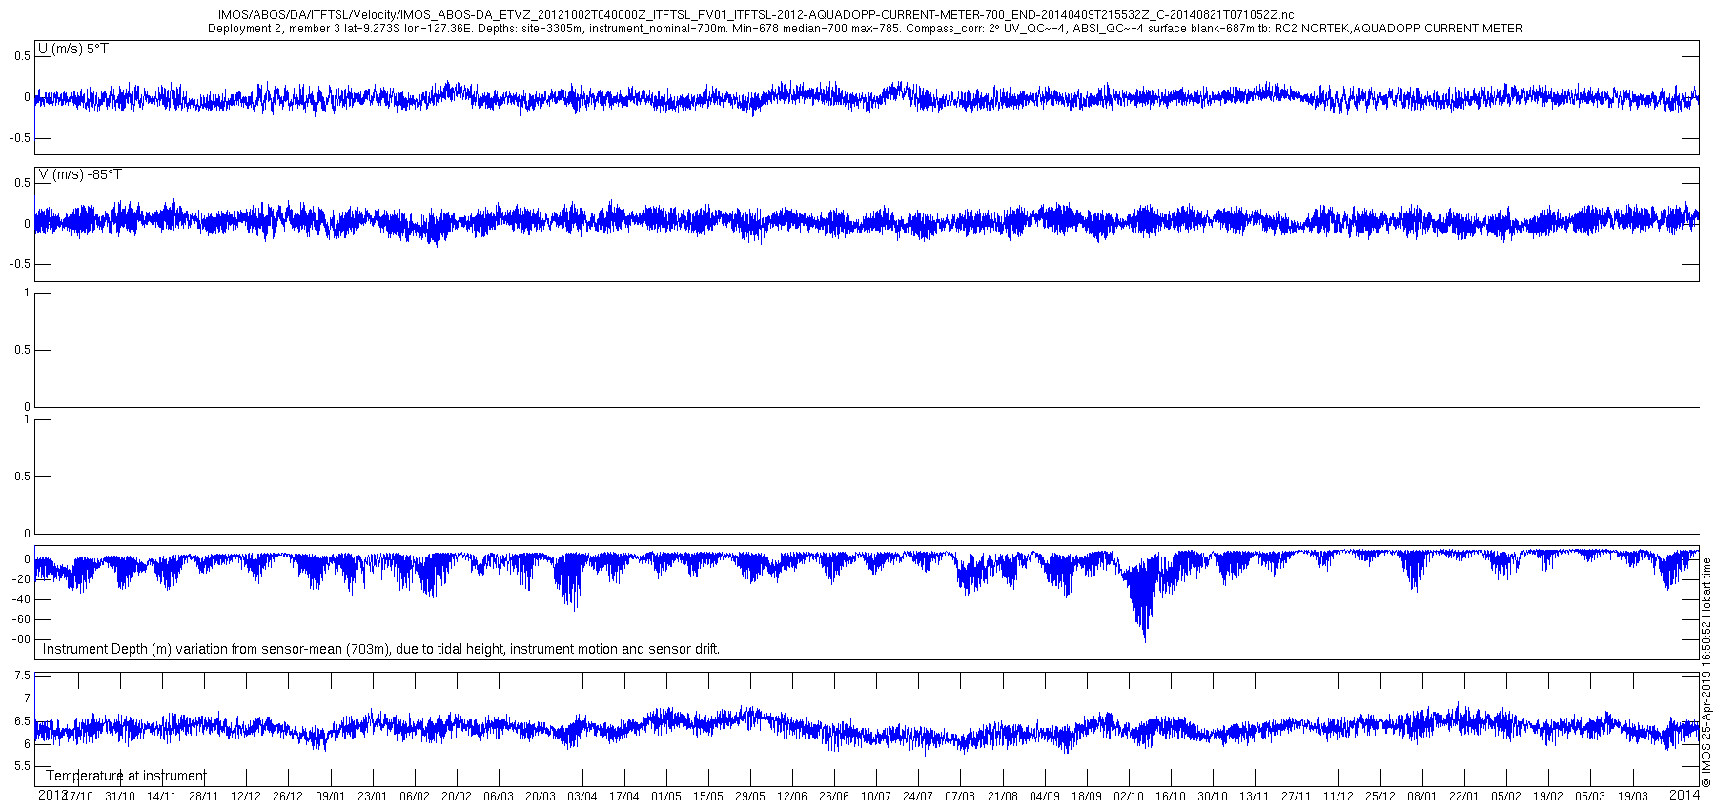This screenshot has height=810, width=1716.
Task: Click the 27/11 date tick label
Action: (1296, 797)
